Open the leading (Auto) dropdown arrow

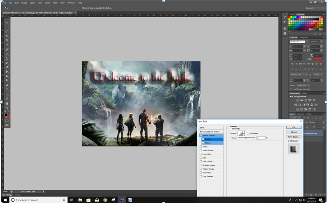(x=321, y=47)
